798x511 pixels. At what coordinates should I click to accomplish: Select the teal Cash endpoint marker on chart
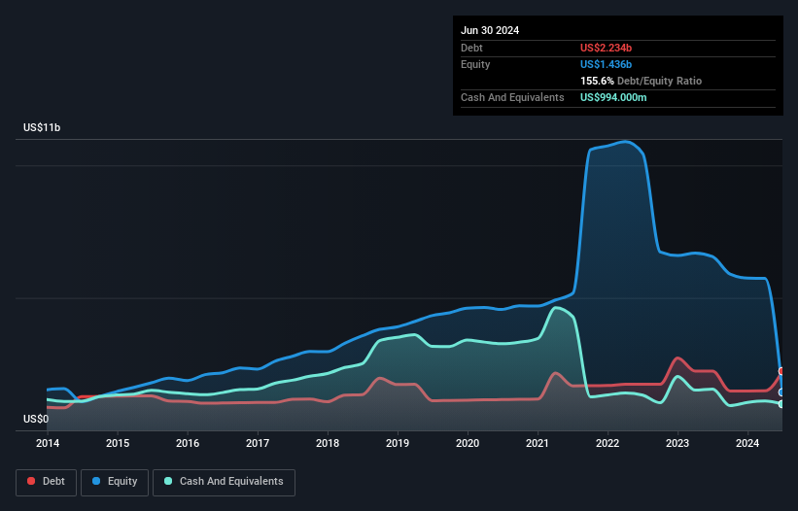pos(781,404)
